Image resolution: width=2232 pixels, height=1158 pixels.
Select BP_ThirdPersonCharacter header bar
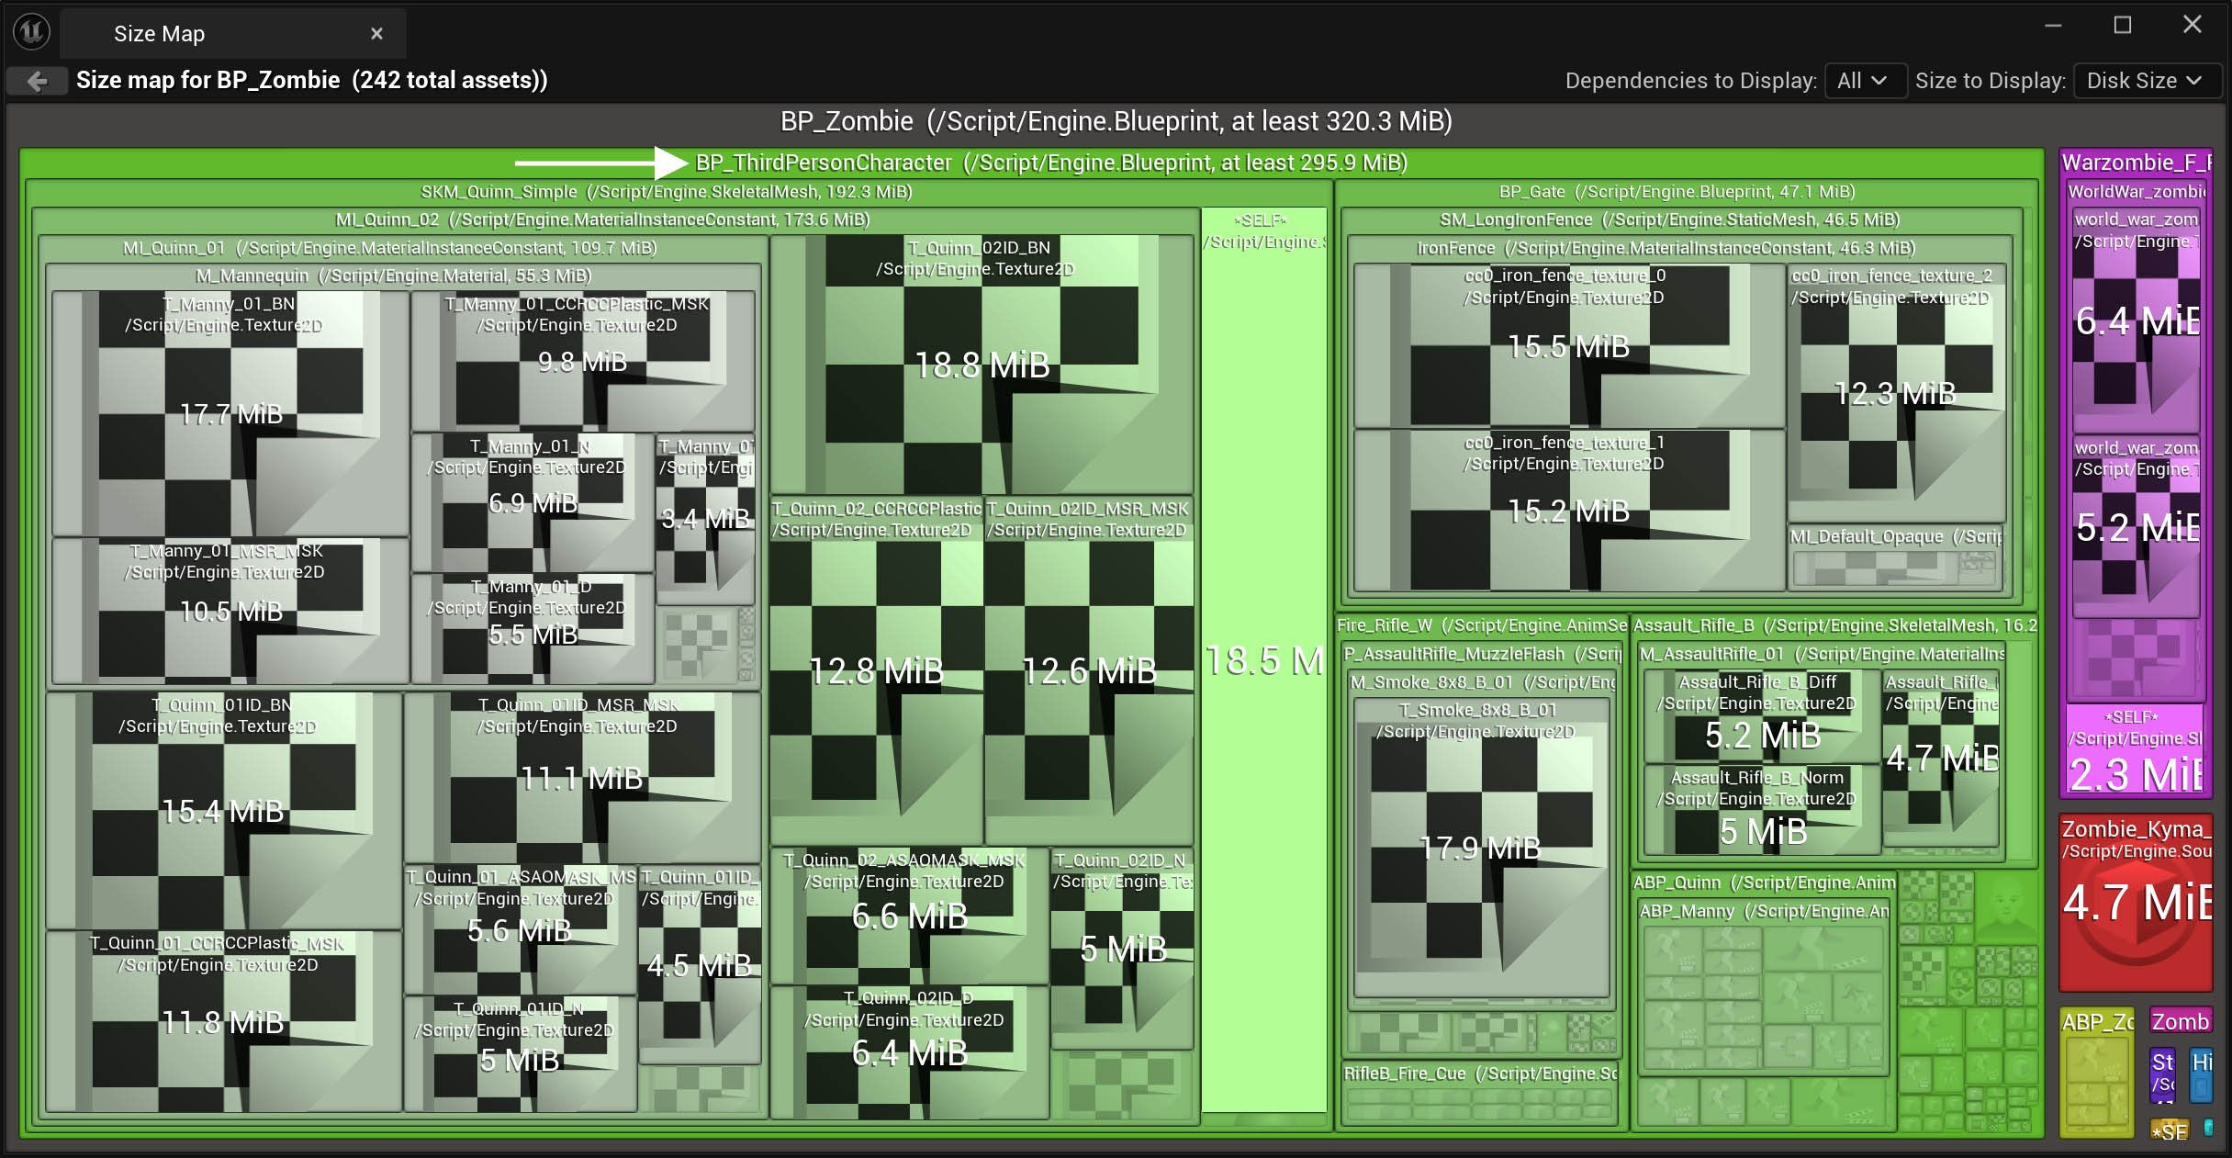pos(1050,163)
